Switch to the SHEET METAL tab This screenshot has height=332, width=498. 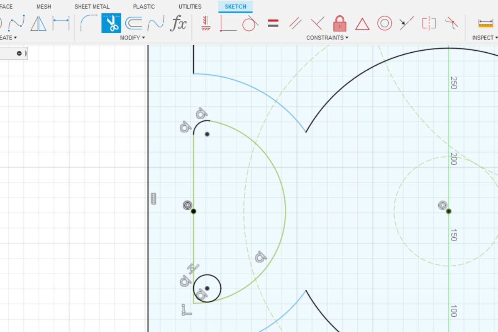pos(92,7)
